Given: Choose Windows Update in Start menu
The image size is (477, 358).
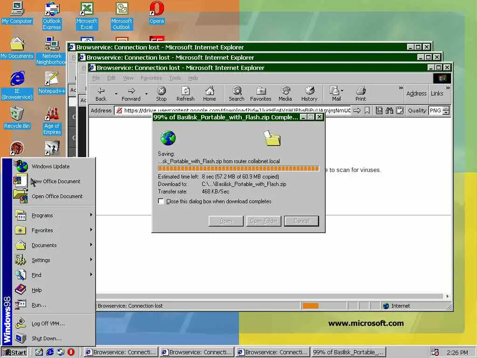Looking at the screenshot, I should pos(54,166).
